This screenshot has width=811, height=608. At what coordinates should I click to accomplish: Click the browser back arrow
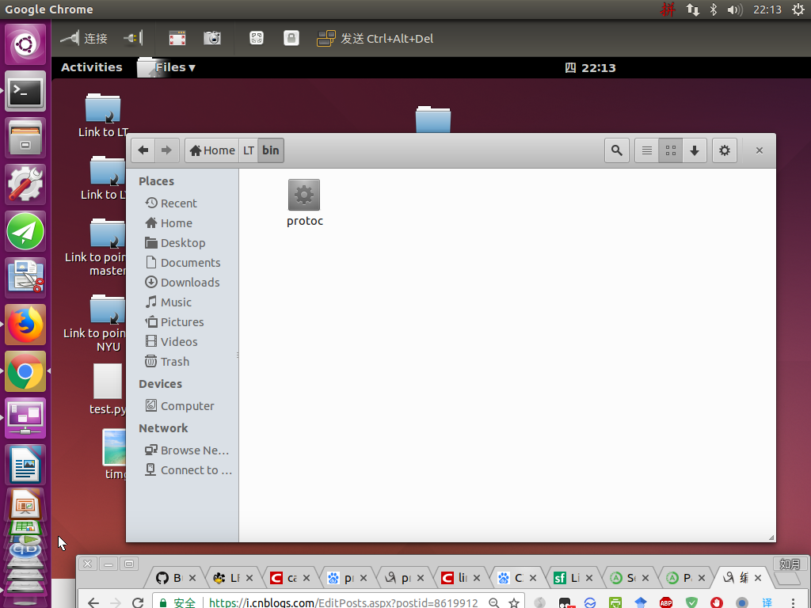click(x=93, y=602)
